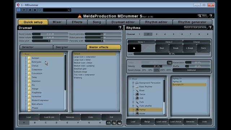Screen dimensions: 231x130
Task: Click the Autopan folder icon
Action: (29, 58)
